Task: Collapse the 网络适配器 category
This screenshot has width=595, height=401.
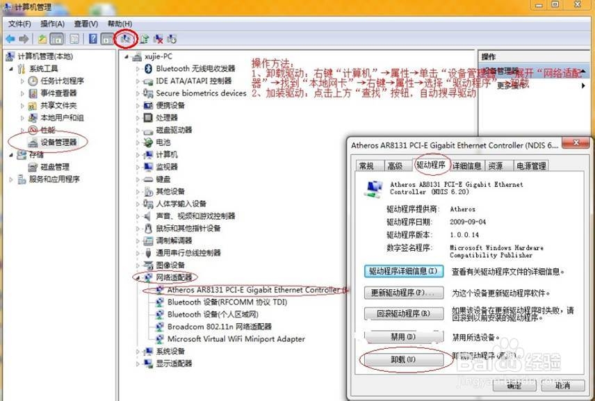Action: [138, 278]
